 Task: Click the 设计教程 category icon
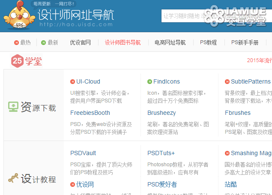13,178
